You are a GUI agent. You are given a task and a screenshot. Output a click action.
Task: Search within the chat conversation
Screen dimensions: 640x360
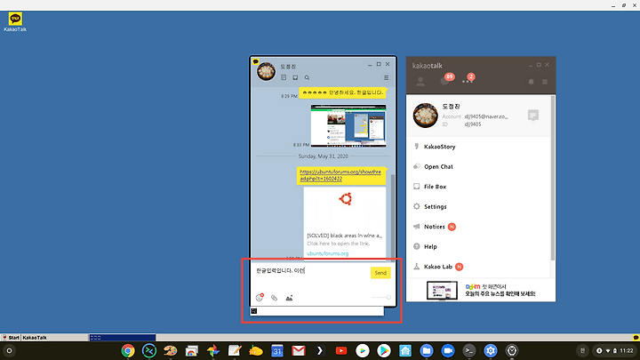[307, 77]
